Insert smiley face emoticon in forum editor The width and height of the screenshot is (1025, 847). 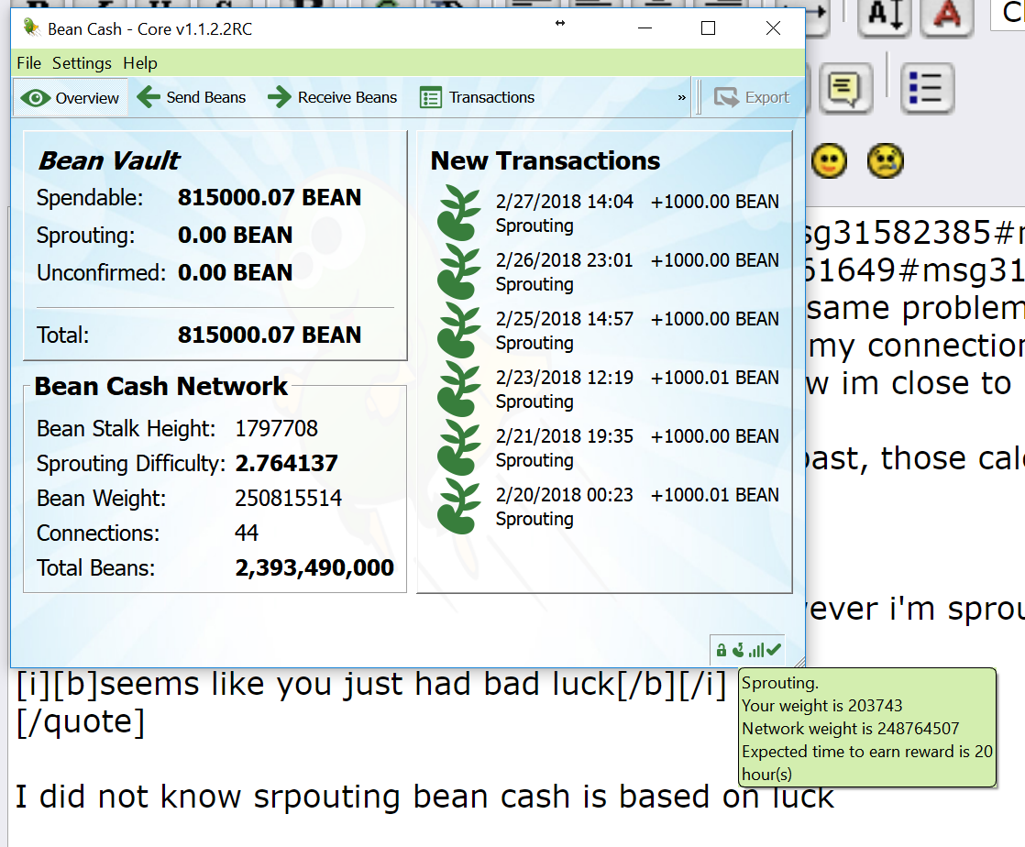[829, 160]
